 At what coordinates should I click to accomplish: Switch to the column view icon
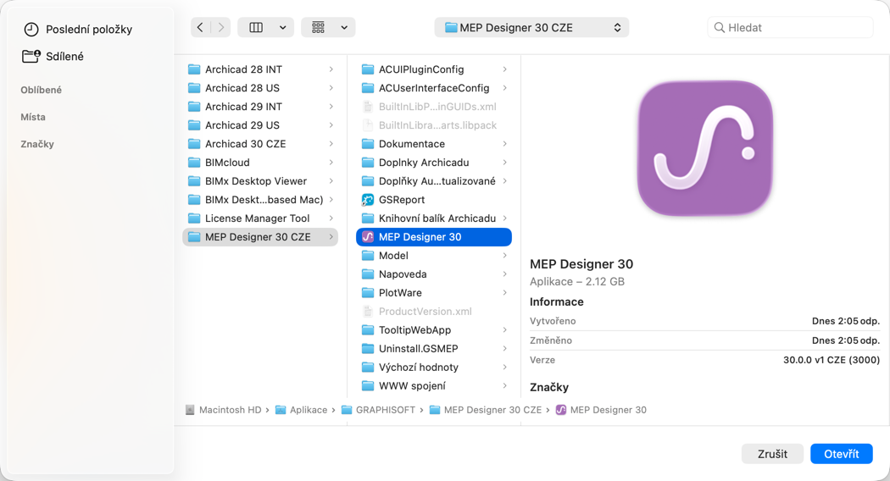256,27
